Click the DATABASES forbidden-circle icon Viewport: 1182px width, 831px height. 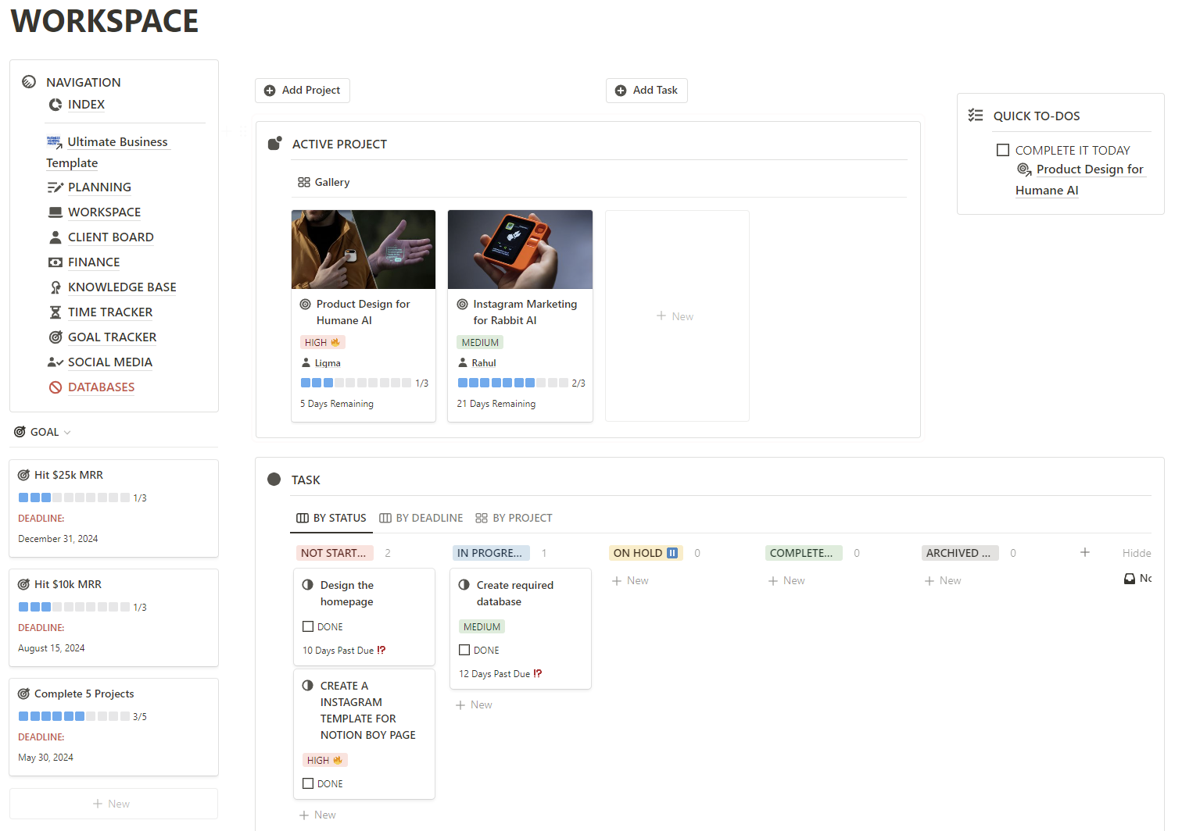pos(56,387)
